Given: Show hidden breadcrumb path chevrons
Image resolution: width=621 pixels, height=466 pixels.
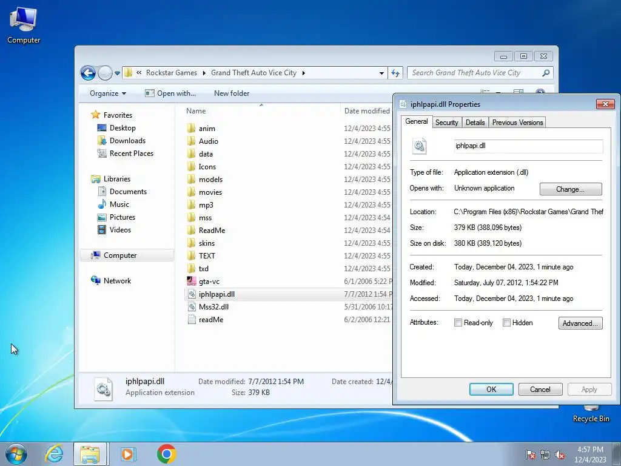Looking at the screenshot, I should [139, 73].
